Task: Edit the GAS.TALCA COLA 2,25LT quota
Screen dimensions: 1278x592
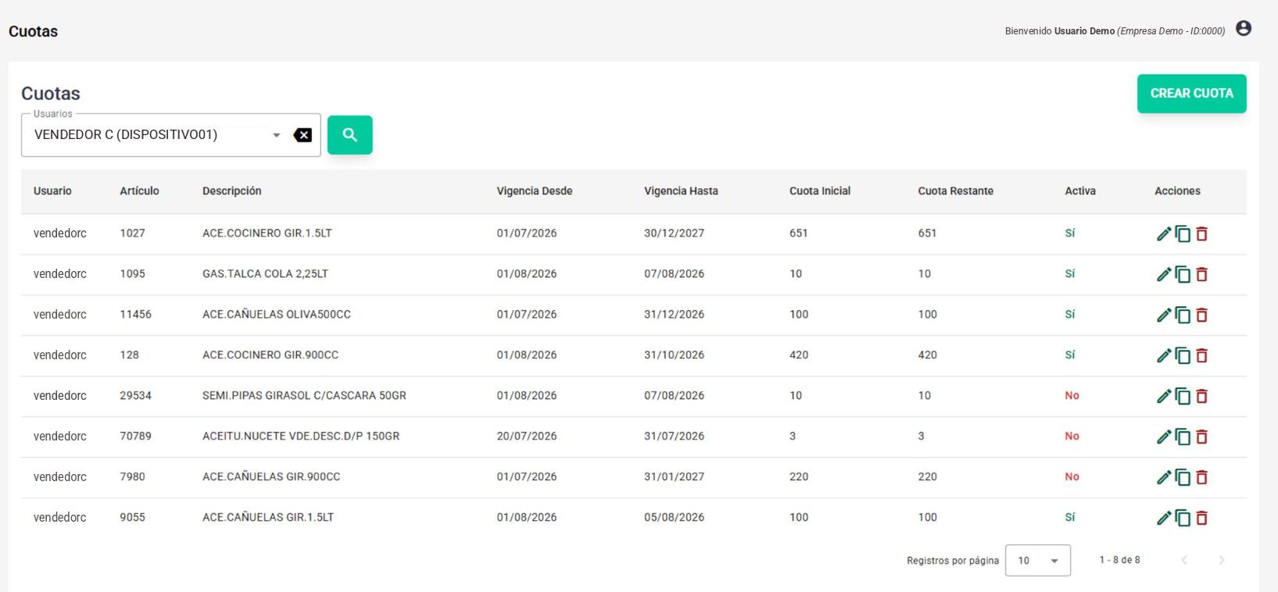Action: (x=1164, y=274)
